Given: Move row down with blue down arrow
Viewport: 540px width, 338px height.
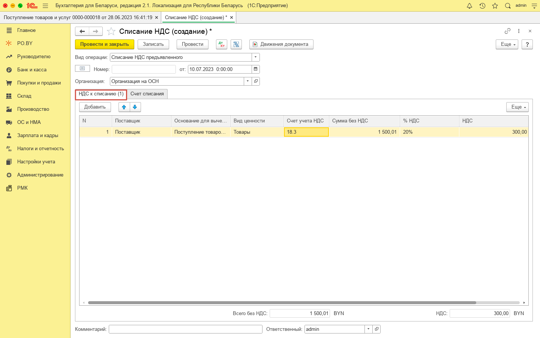Looking at the screenshot, I should point(135,107).
